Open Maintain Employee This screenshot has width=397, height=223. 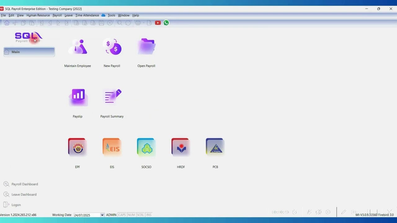78,53
